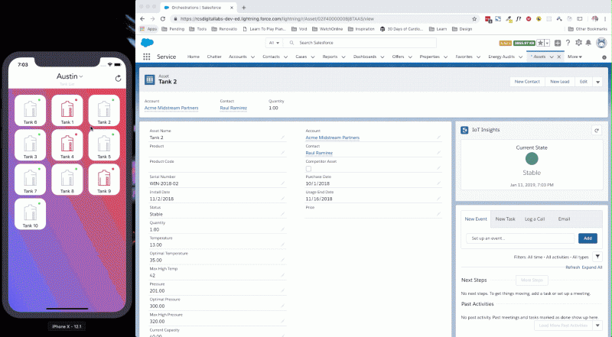Image resolution: width=612 pixels, height=337 pixels.
Task: Click the Salesforce help question mark
Action: [x=568, y=43]
